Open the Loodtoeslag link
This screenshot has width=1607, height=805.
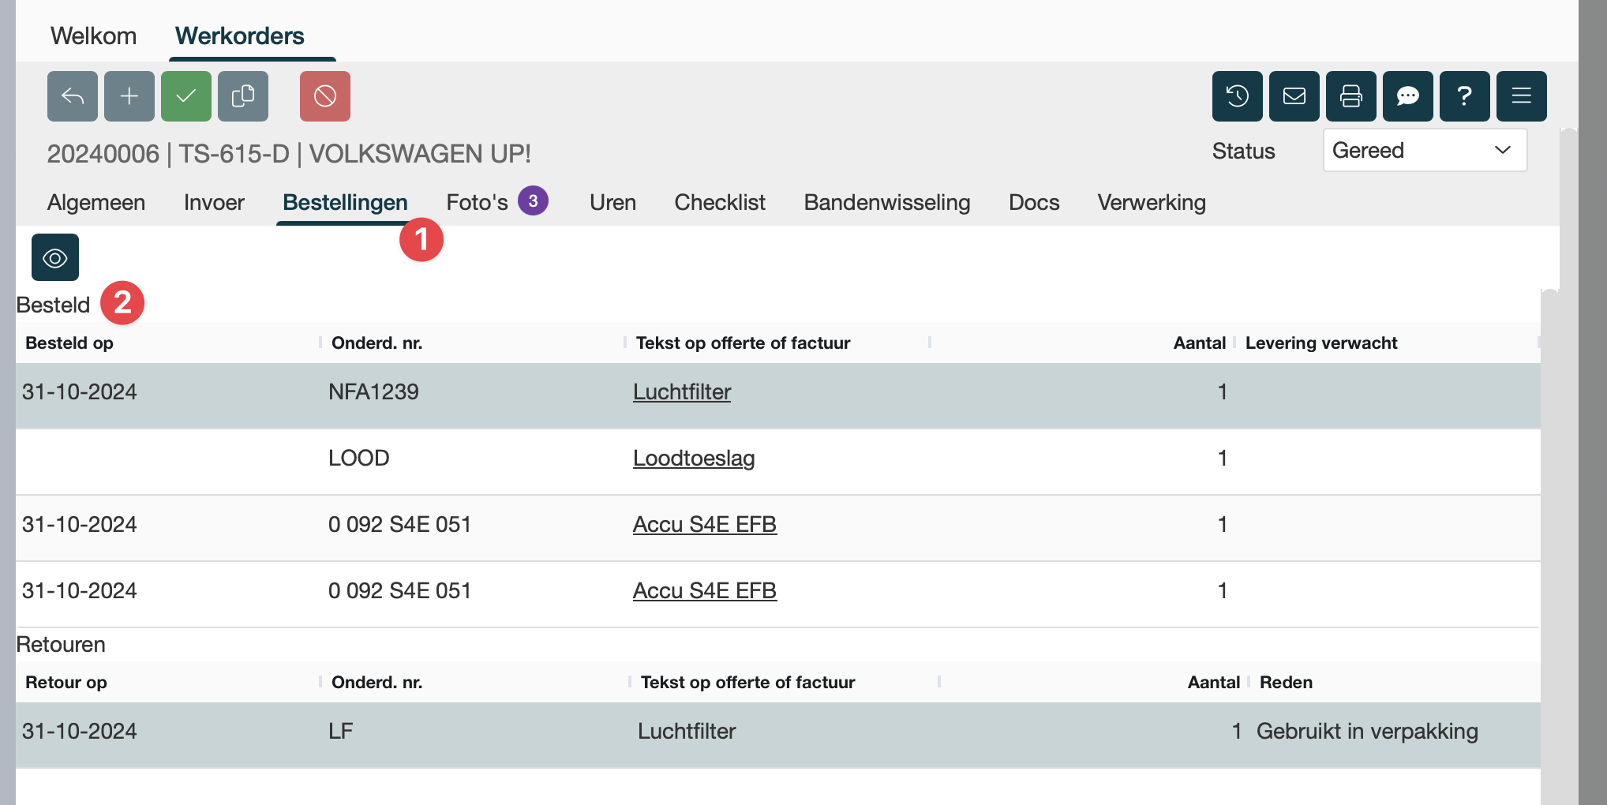click(x=694, y=459)
